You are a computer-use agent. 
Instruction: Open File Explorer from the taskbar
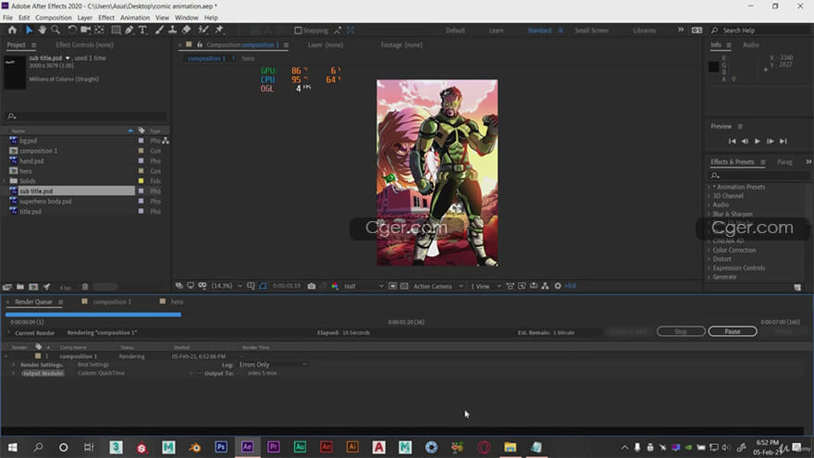pyautogui.click(x=511, y=447)
